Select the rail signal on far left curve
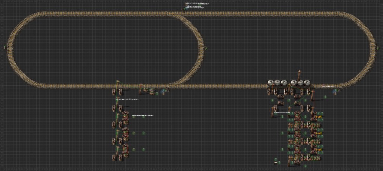This screenshot has height=171, width=383. tap(5, 47)
